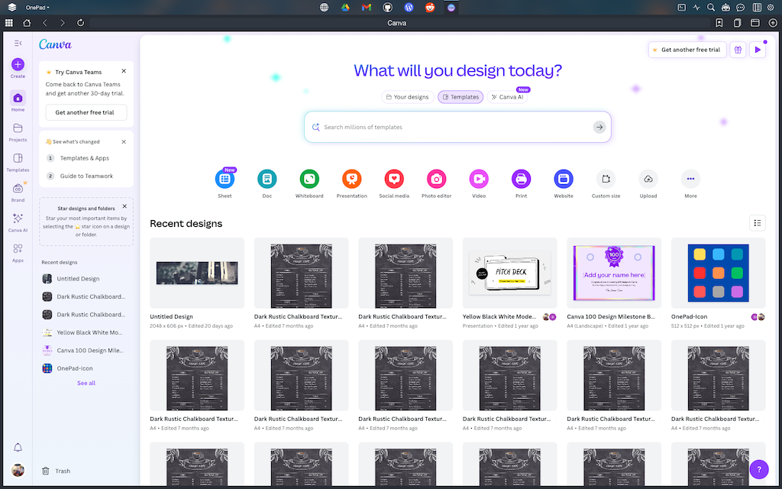Switch to the GitHub app in the top bar

pyautogui.click(x=387, y=8)
